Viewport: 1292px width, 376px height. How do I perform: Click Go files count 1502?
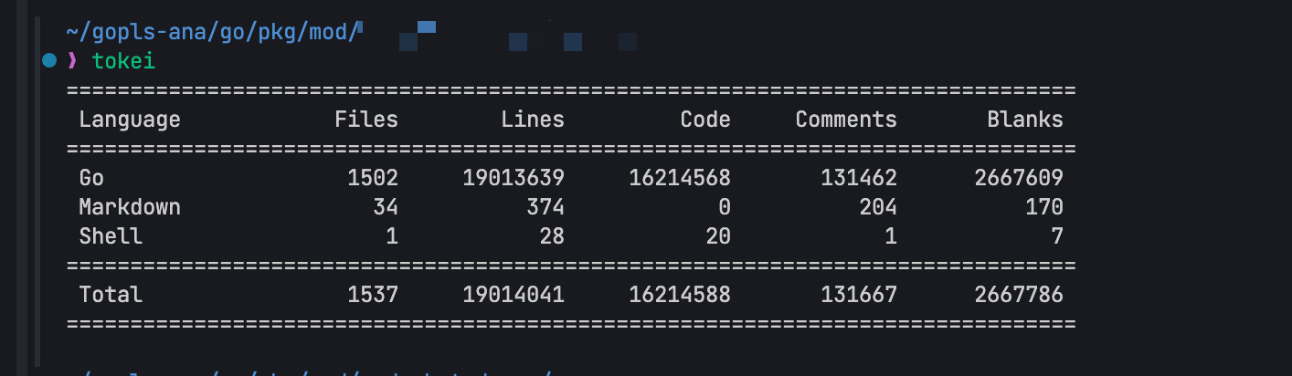(373, 178)
